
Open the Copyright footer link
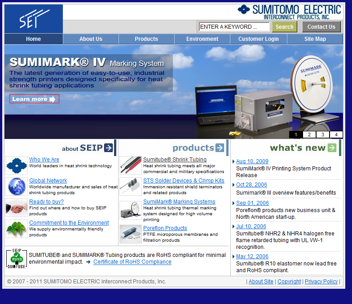289,282
